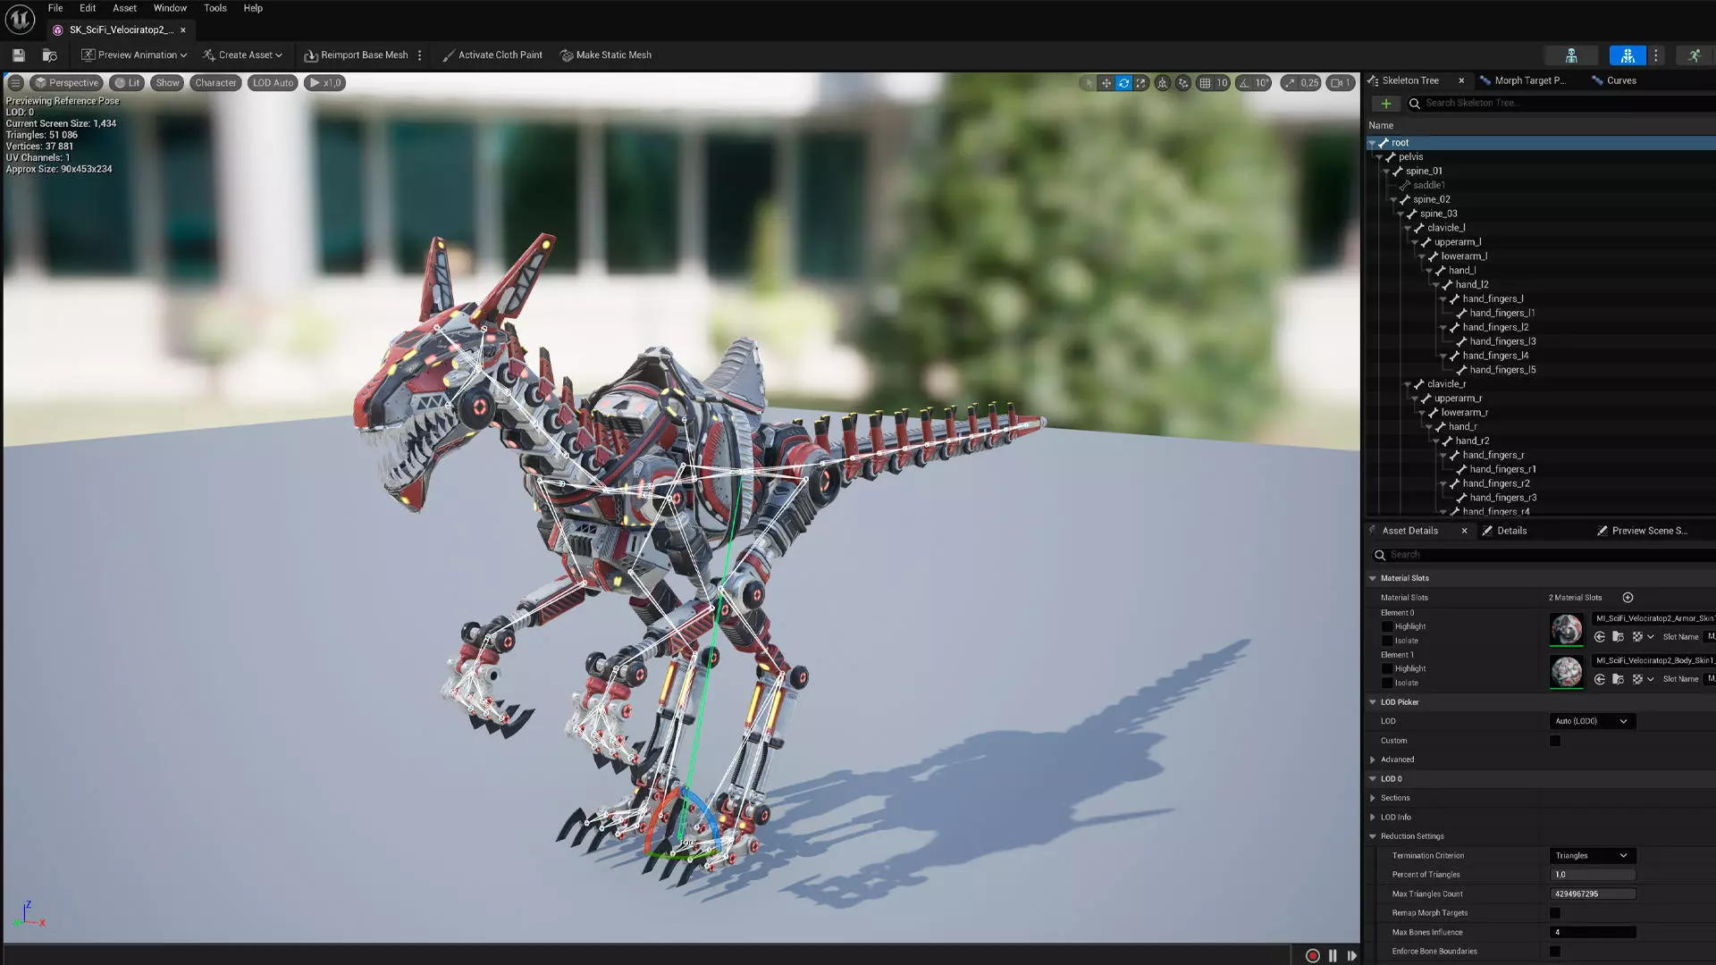Pause the preview playback

pyautogui.click(x=1333, y=955)
